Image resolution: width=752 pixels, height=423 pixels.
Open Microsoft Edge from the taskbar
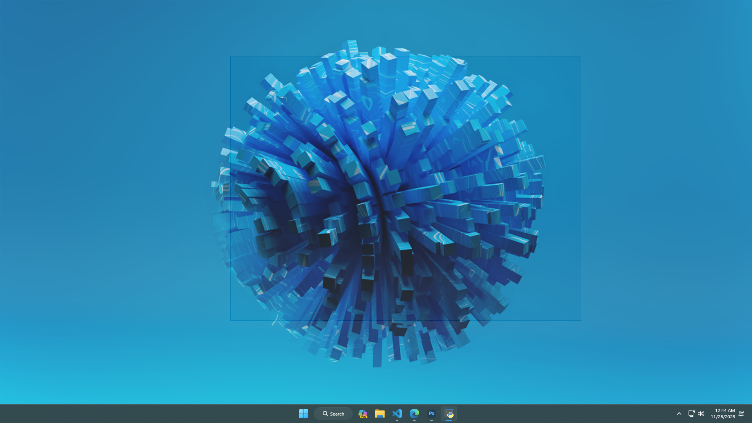tap(414, 414)
